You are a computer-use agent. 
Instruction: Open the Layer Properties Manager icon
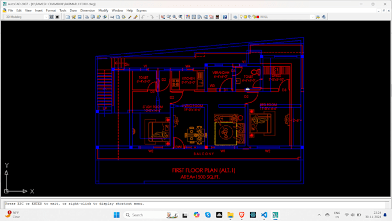[235, 17]
